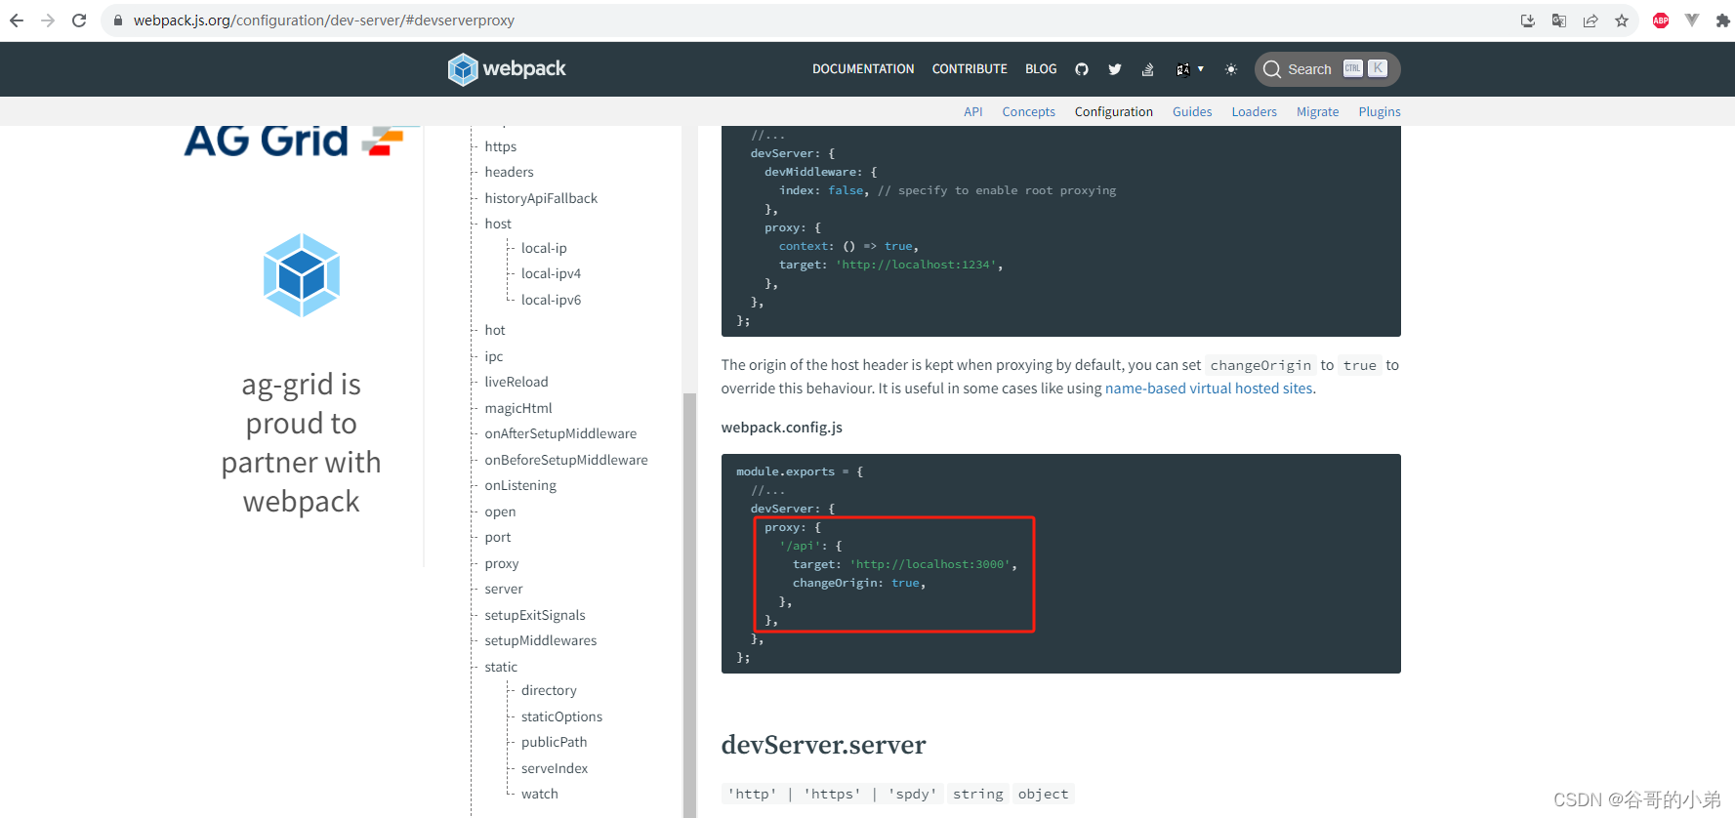Image resolution: width=1735 pixels, height=818 pixels.
Task: Select local-ipv6 under host
Action: [551, 300]
